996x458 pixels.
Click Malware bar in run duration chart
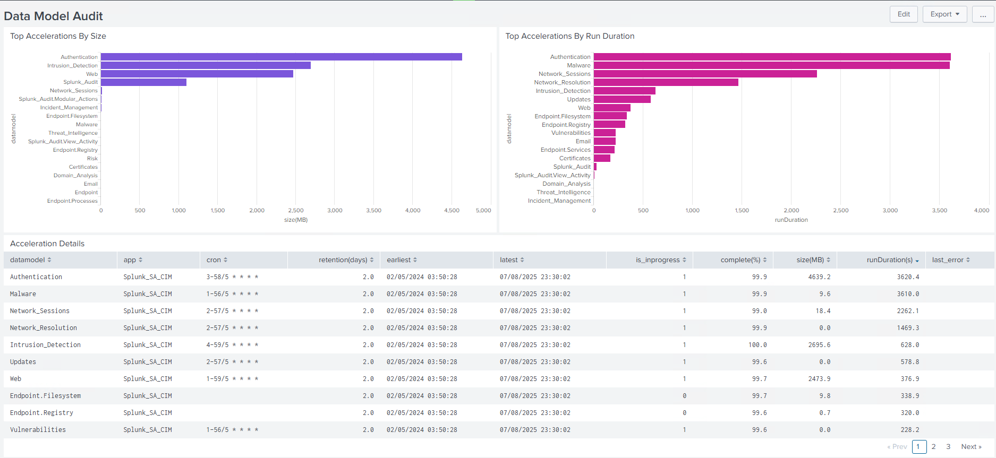(x=771, y=65)
